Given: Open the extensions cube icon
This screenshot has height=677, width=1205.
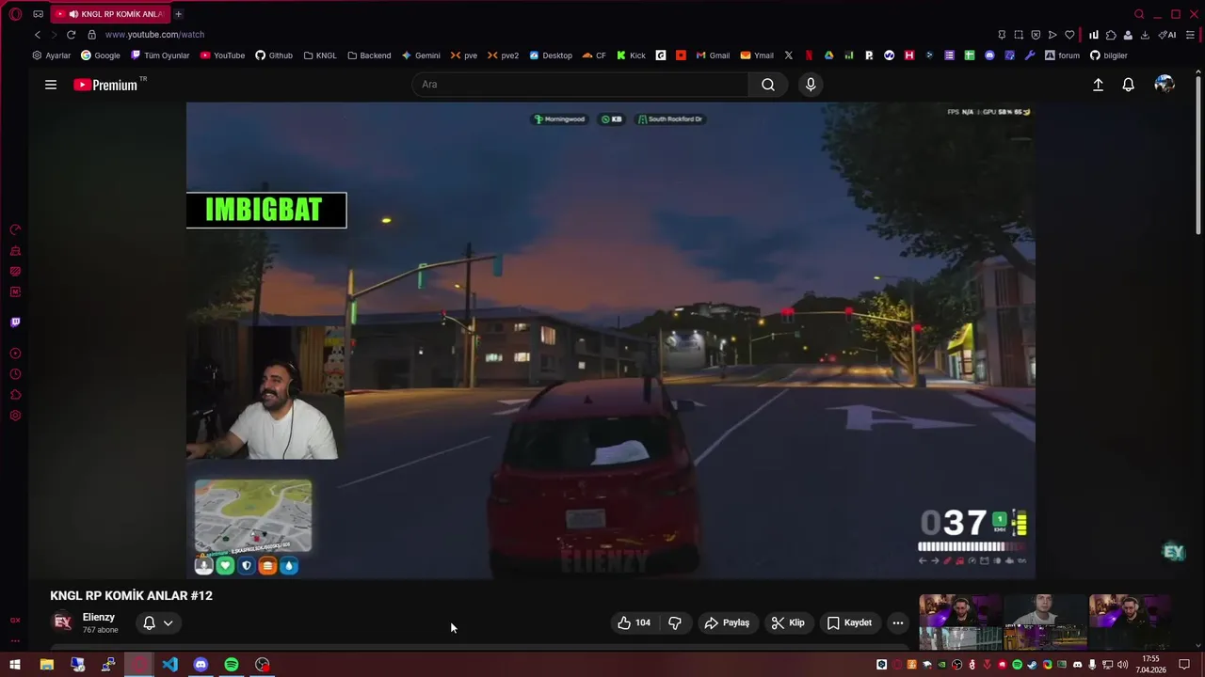Looking at the screenshot, I should (1111, 35).
